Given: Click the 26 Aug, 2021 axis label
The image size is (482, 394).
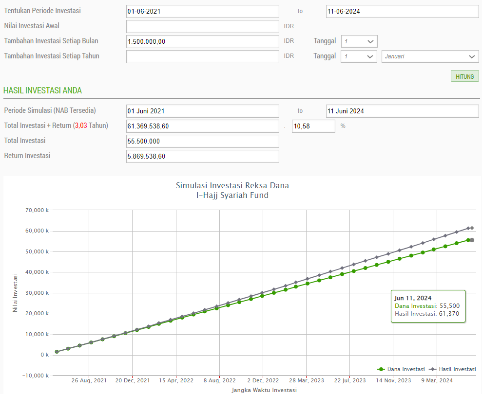Looking at the screenshot, I should coord(89,380).
